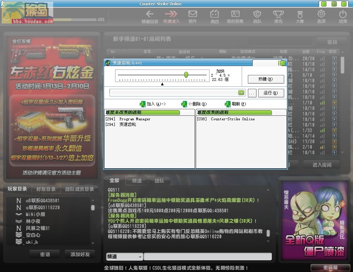The width and height of the screenshot is (353, 272).
Task: Click the status icon in the 14/14 room row
Action: [x=335, y=136]
